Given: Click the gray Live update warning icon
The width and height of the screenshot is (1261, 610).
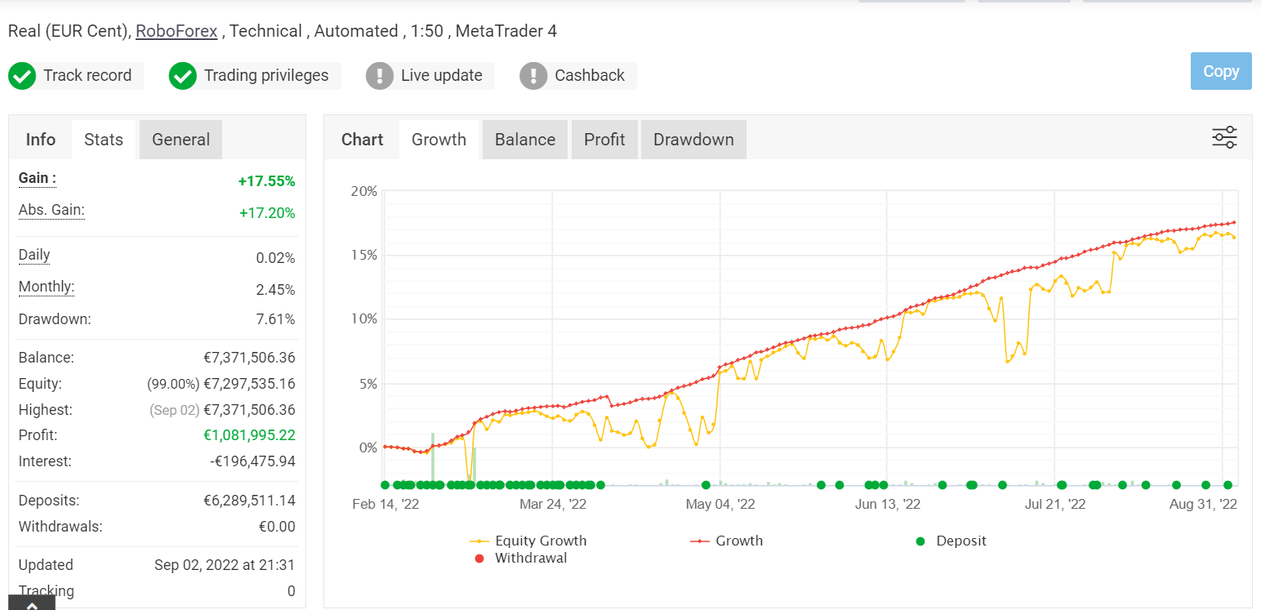Looking at the screenshot, I should [x=380, y=76].
